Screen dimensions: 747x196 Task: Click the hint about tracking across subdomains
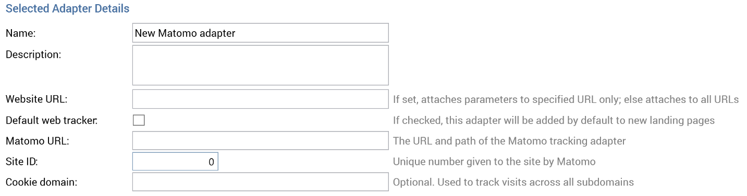point(513,182)
